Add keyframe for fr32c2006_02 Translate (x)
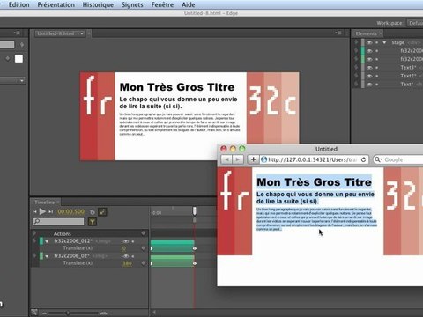 [x=144, y=263]
